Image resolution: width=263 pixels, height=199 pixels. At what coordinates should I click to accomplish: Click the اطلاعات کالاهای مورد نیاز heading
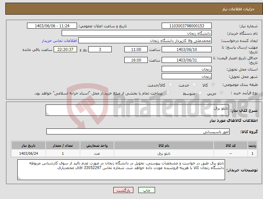[x=233, y=120]
